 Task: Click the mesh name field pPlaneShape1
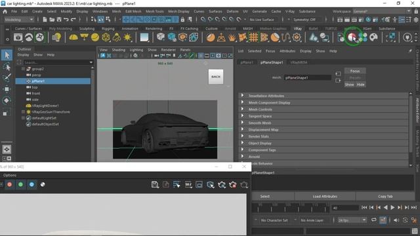308,77
